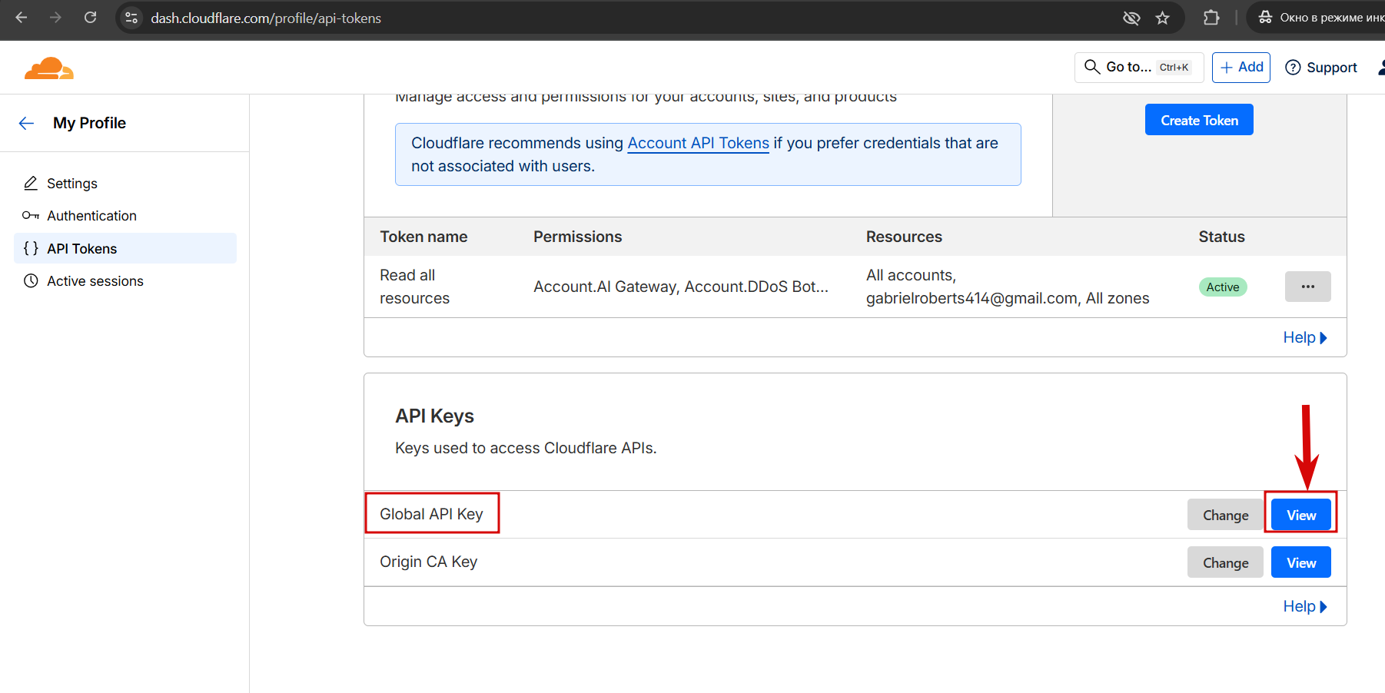This screenshot has height=693, width=1385.
Task: Open the Settings profile section
Action: [72, 184]
